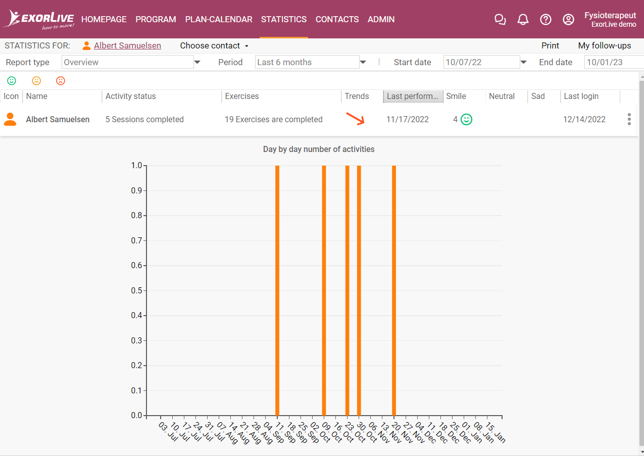
Task: Open the help question mark icon
Action: pos(546,19)
